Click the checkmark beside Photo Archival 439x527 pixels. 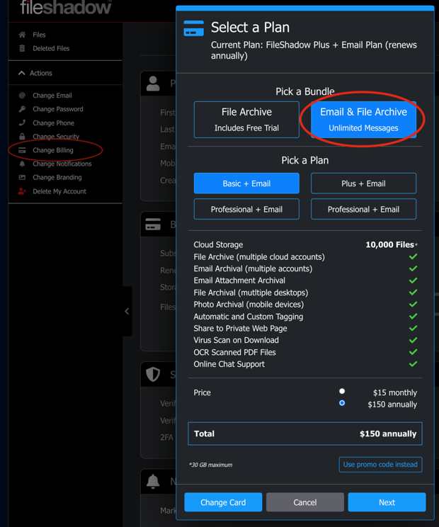pyautogui.click(x=413, y=304)
